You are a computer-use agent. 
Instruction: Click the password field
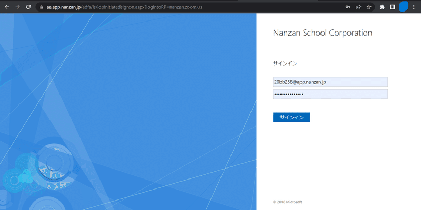coord(330,94)
